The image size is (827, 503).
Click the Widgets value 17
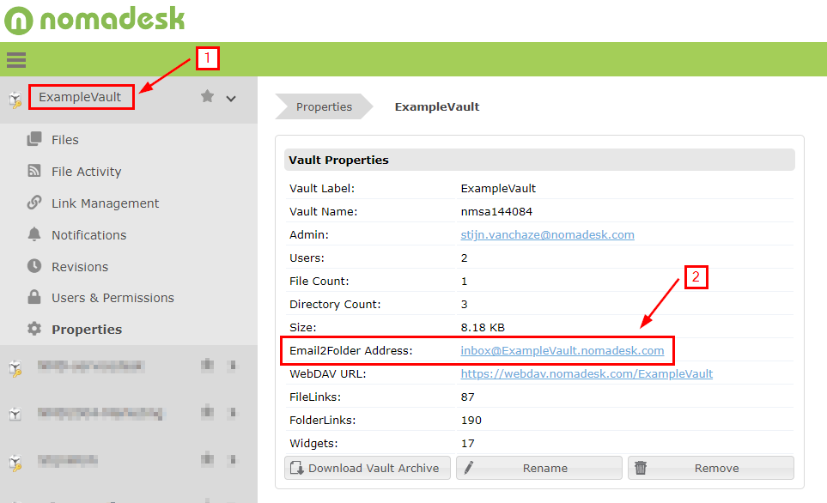coord(467,444)
